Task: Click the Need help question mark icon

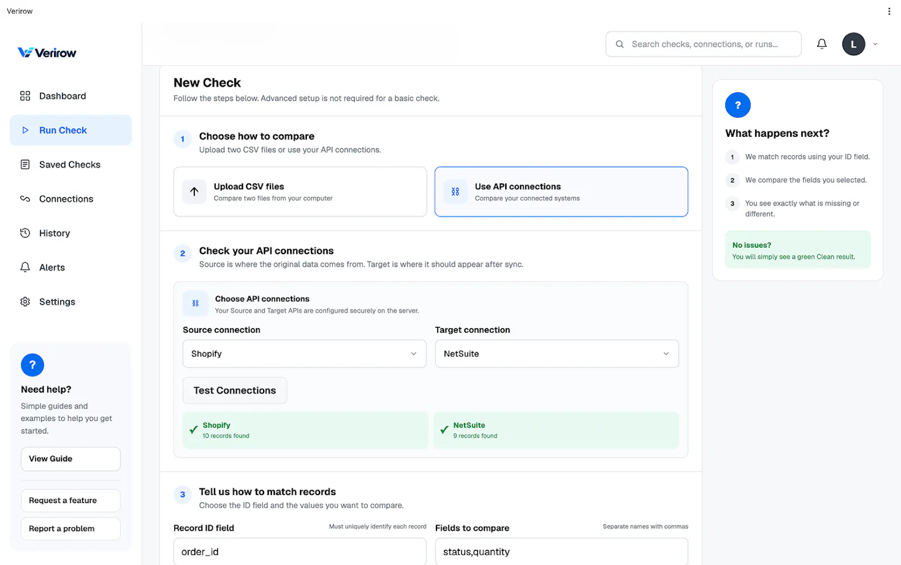Action: [32, 365]
